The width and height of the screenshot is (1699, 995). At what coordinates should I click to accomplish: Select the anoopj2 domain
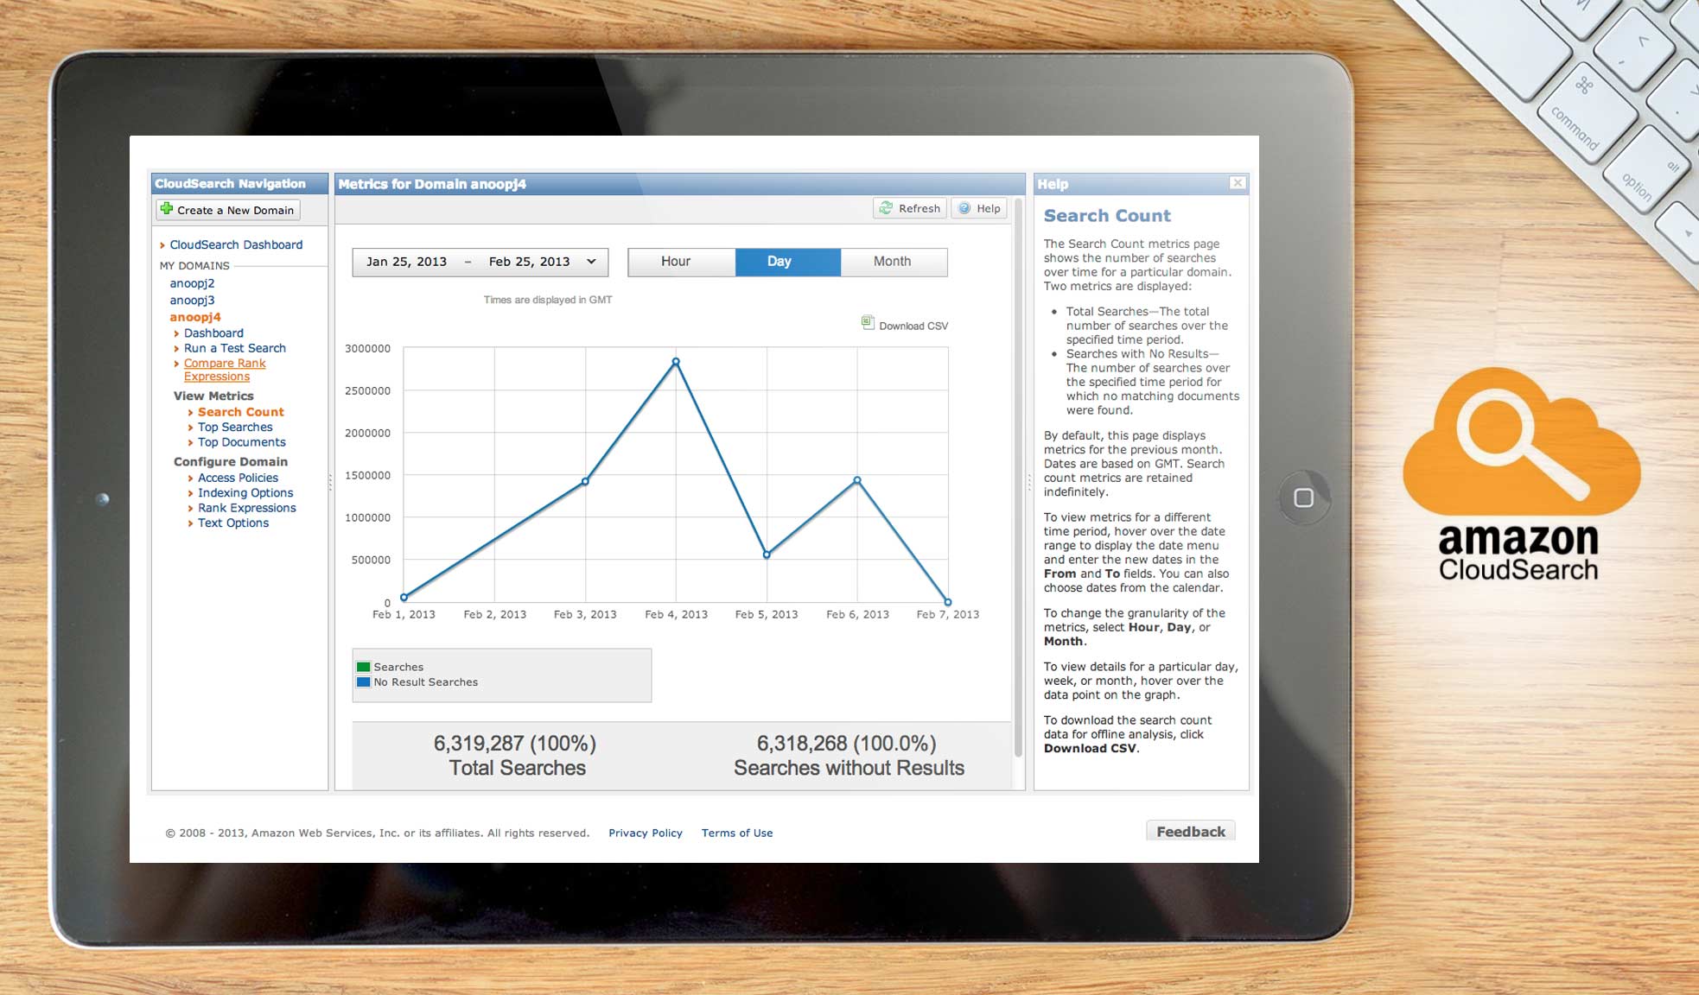(190, 282)
